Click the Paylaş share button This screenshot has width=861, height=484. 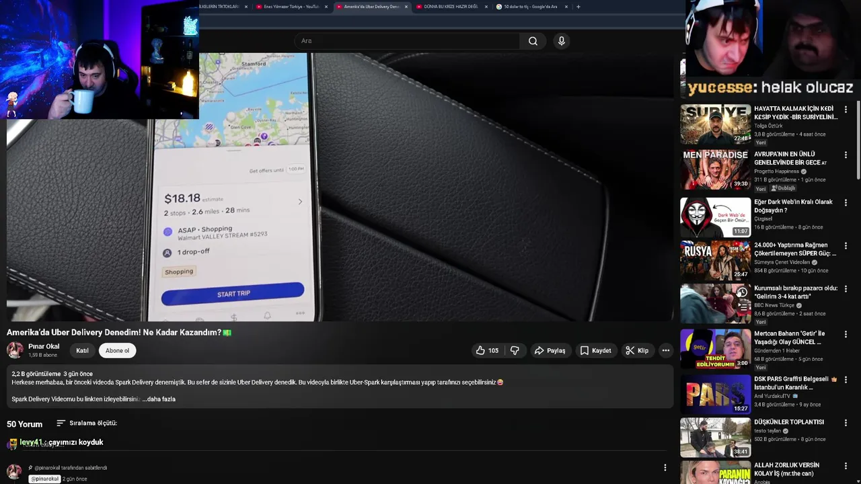pyautogui.click(x=550, y=350)
